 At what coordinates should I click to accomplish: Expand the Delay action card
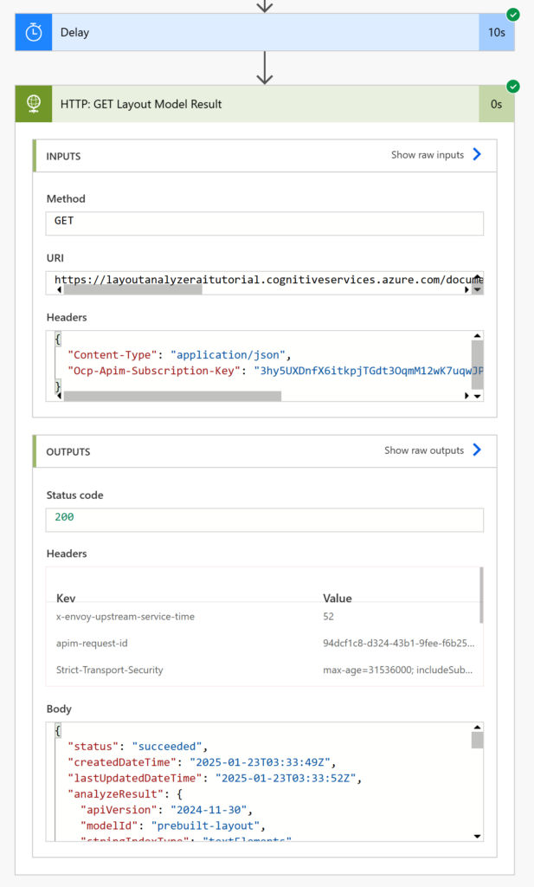point(265,32)
